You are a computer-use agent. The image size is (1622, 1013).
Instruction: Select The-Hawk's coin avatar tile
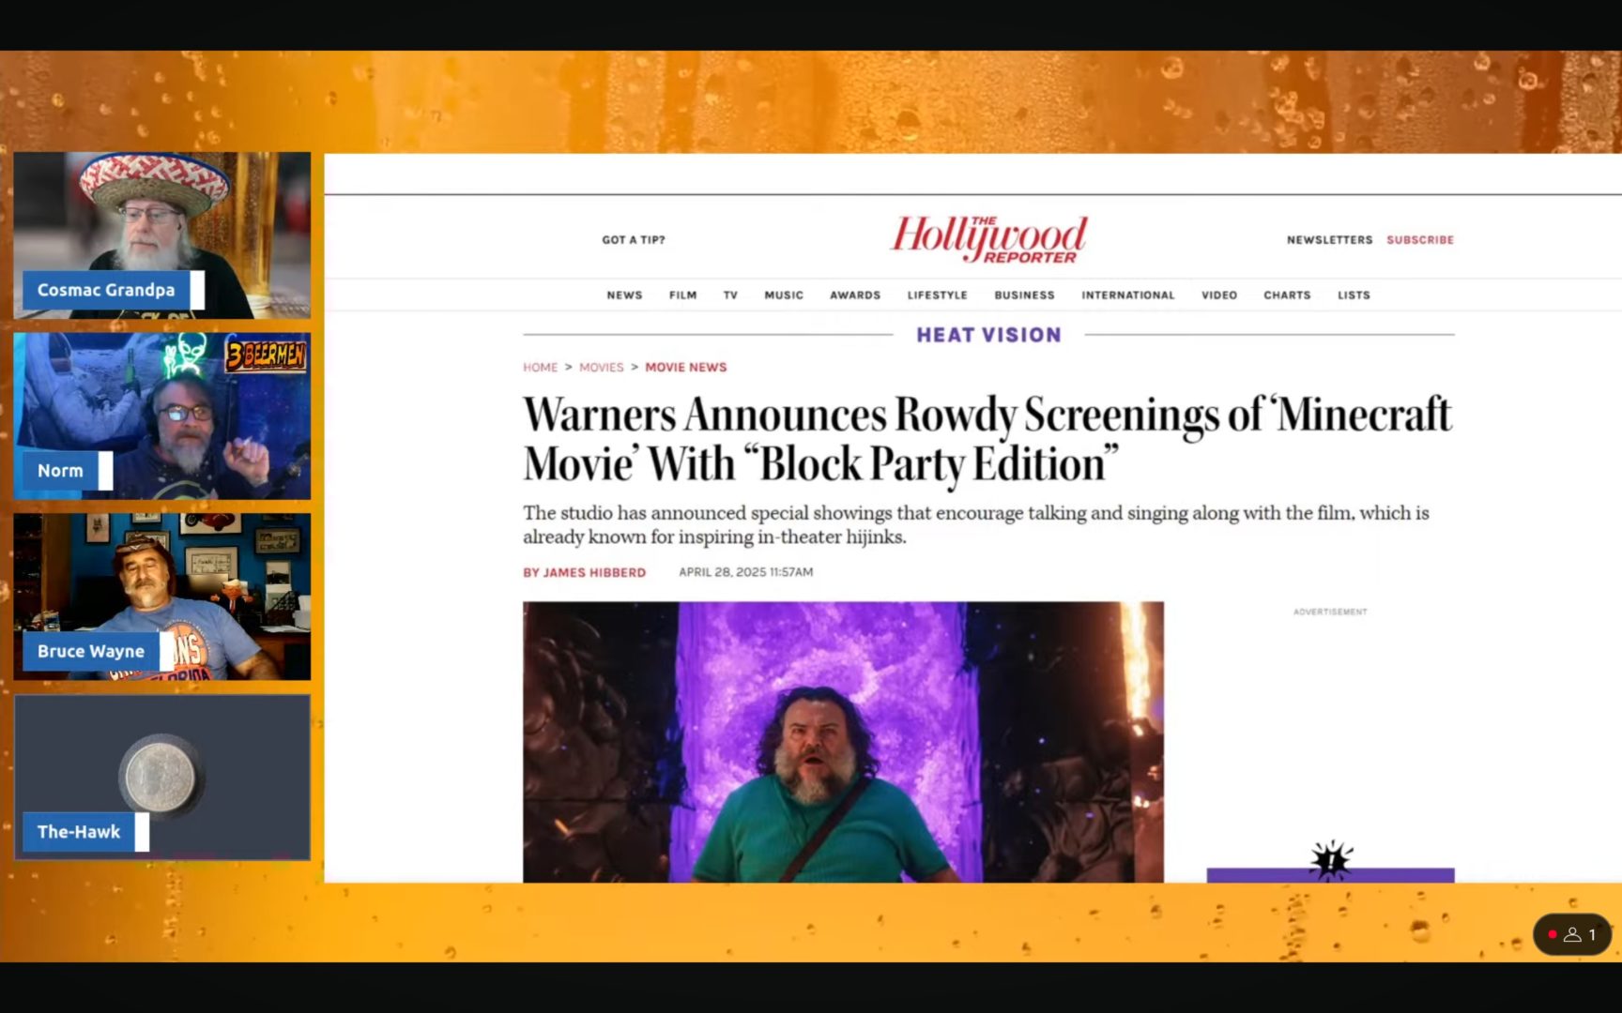[161, 778]
